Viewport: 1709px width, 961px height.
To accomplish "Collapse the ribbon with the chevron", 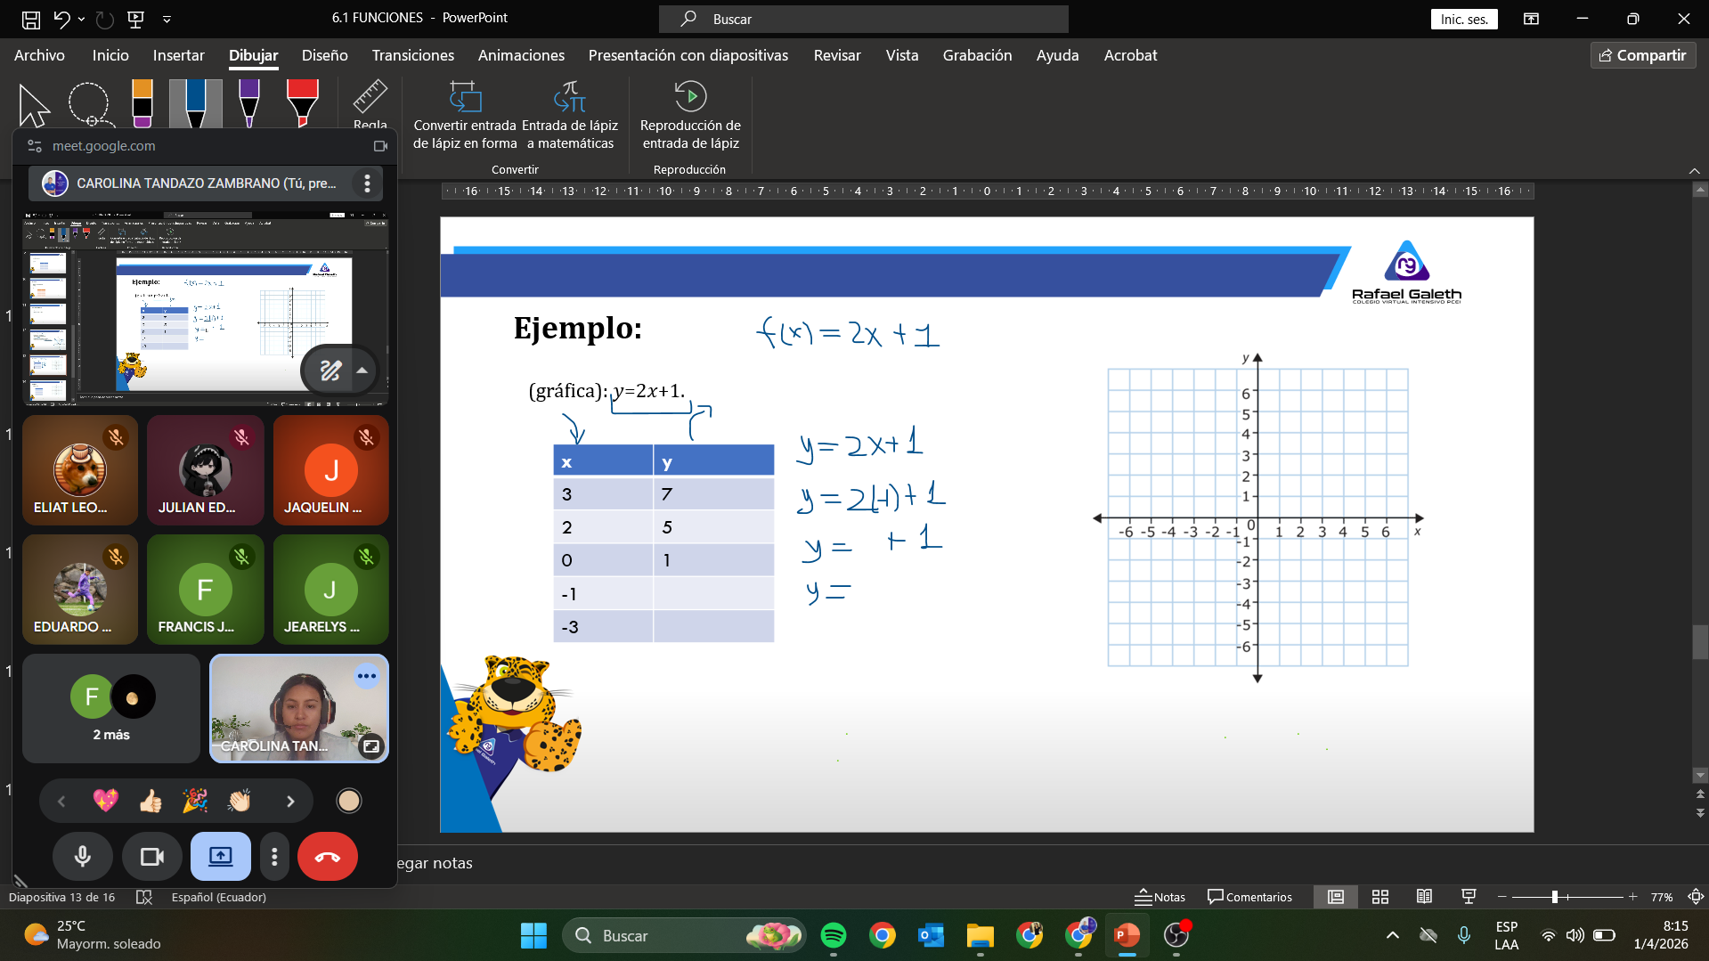I will coord(1694,171).
